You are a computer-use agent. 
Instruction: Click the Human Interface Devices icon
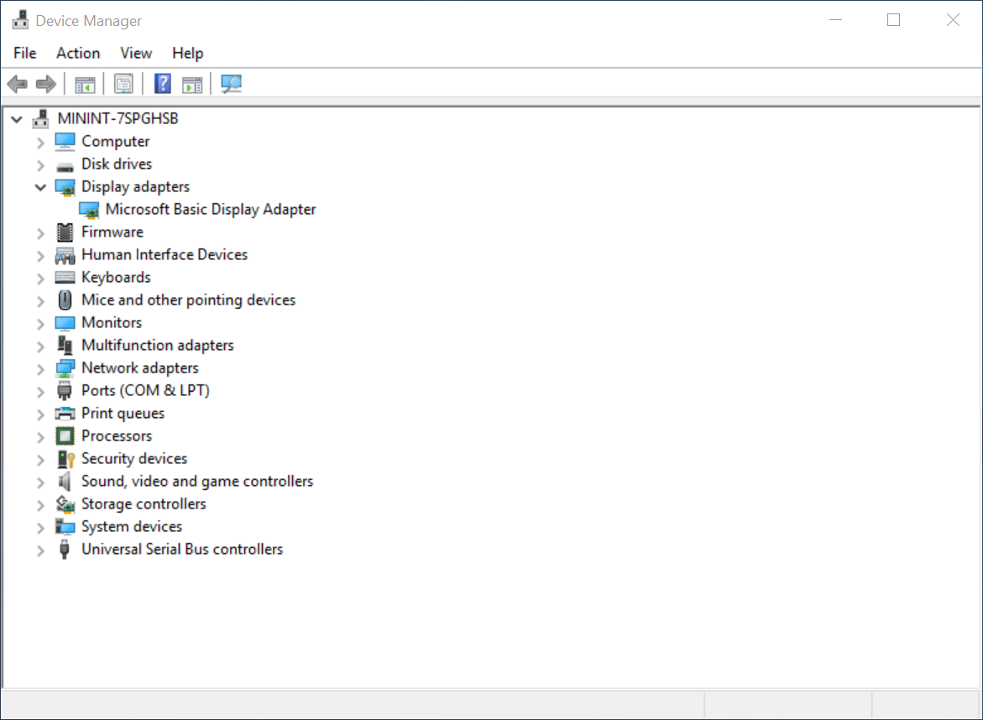pyautogui.click(x=65, y=256)
